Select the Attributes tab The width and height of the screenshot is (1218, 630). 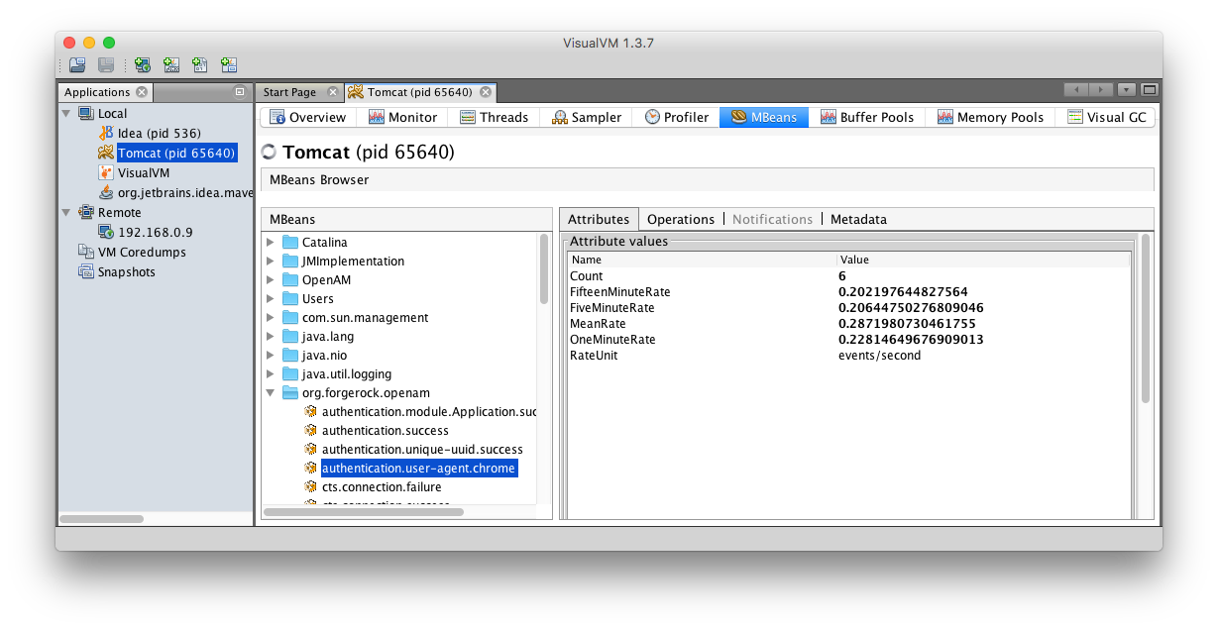click(599, 219)
